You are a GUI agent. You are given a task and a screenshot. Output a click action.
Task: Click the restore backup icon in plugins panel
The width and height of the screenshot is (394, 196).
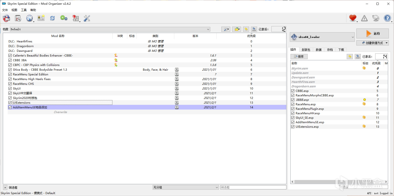point(350,57)
